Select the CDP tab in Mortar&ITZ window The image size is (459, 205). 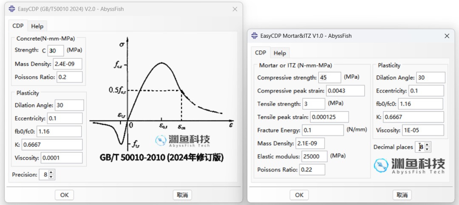(261, 53)
